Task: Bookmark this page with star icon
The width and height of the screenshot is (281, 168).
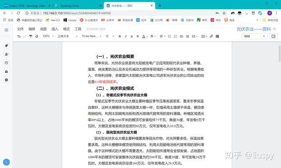Action: point(224,13)
